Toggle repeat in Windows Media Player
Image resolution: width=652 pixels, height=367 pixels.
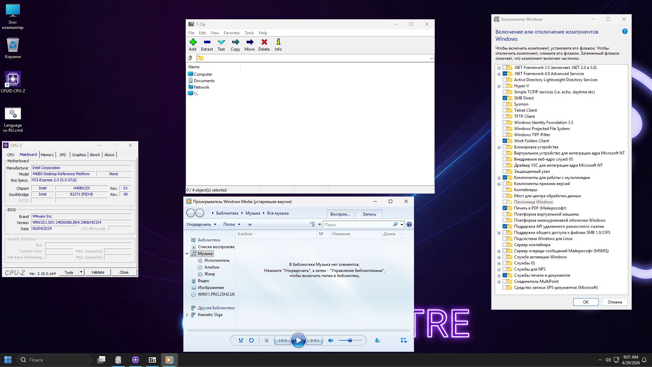tap(251, 340)
